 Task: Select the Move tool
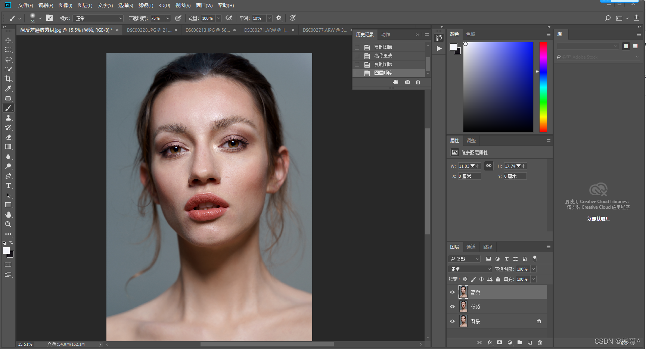pyautogui.click(x=8, y=40)
